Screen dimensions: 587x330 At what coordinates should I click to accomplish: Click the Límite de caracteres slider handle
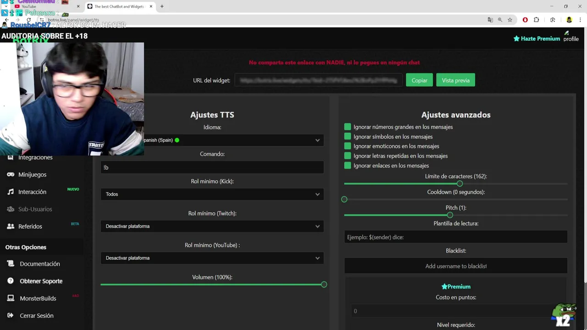[460, 183]
